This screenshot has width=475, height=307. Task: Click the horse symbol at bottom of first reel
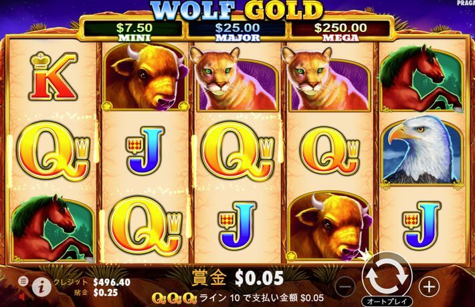(x=53, y=228)
